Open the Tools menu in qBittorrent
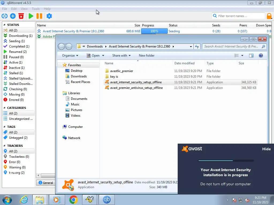This screenshot has width=274, height=205. tap(36, 9)
